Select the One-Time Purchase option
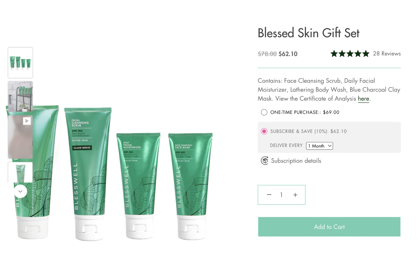 [x=264, y=112]
